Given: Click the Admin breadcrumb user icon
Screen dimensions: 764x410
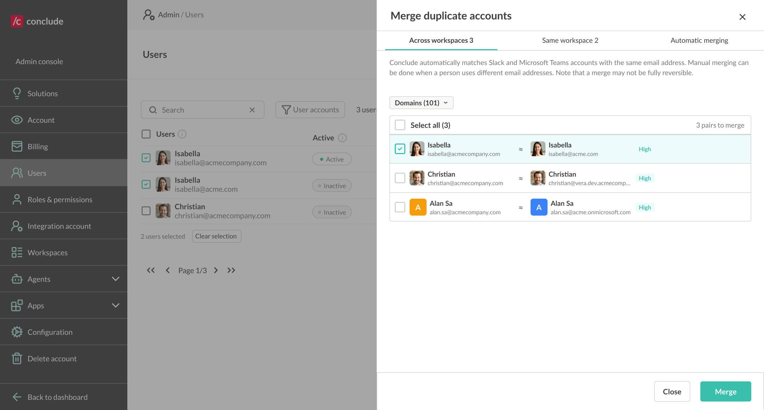Looking at the screenshot, I should point(149,15).
